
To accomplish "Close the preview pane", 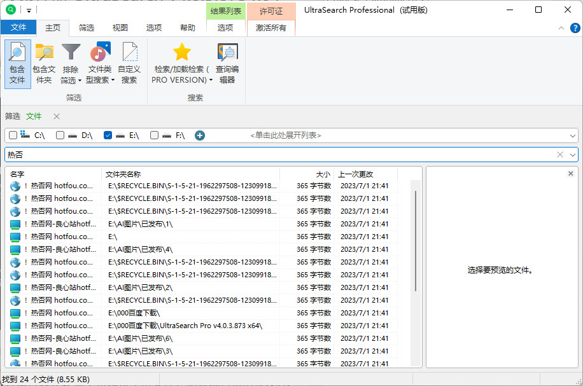I will click(571, 174).
